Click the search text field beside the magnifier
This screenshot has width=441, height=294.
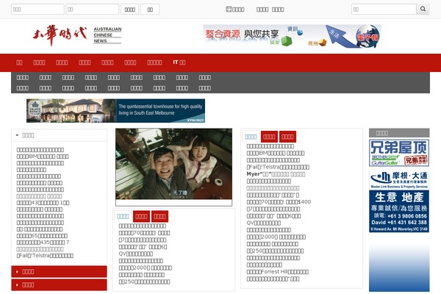coord(384,9)
